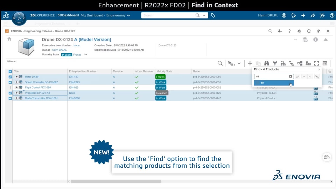The width and height of the screenshot is (336, 189).
Task: Open the widget help question mark
Action: [289, 31]
